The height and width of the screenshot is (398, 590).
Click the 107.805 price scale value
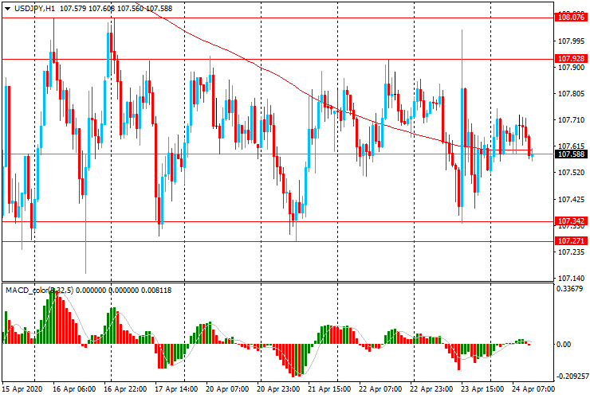[x=571, y=94]
